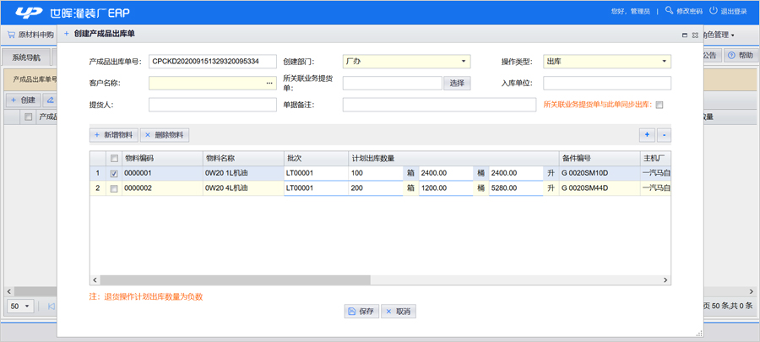Click the 原材料申购 cart icon
The height and width of the screenshot is (342, 760).
11,35
